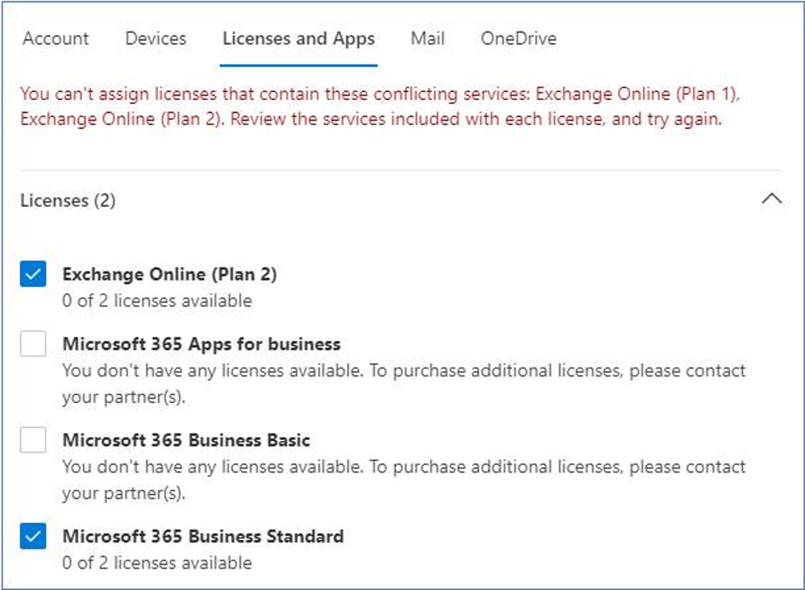
Task: Switch to the Account tab
Action: pos(56,39)
